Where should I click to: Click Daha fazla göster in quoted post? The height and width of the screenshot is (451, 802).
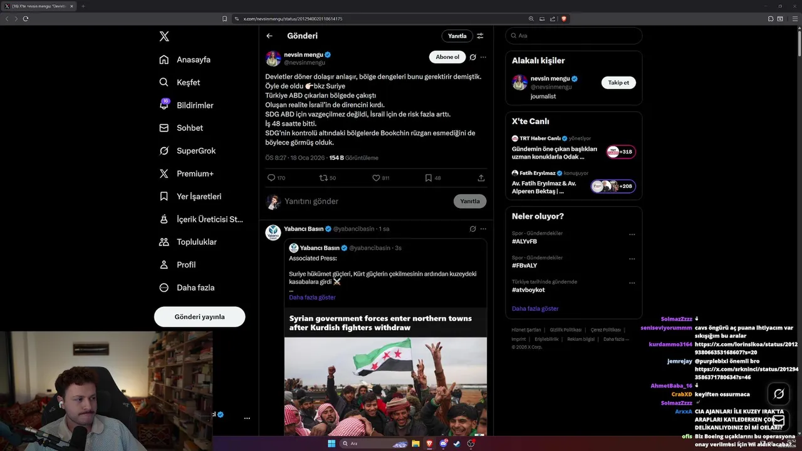pyautogui.click(x=312, y=297)
